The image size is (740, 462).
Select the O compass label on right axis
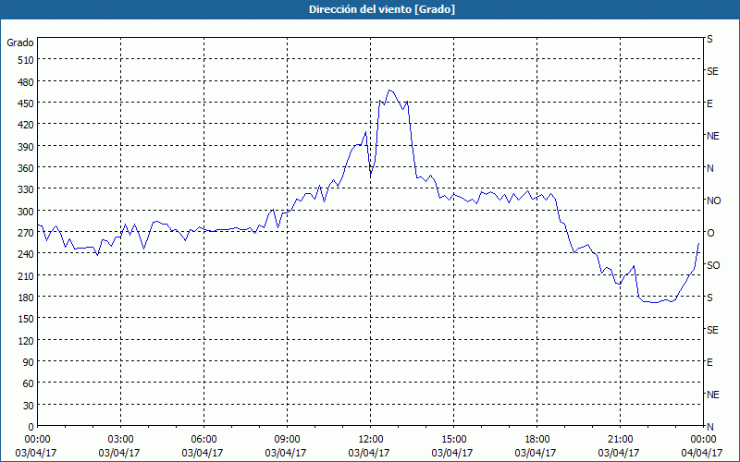click(710, 233)
